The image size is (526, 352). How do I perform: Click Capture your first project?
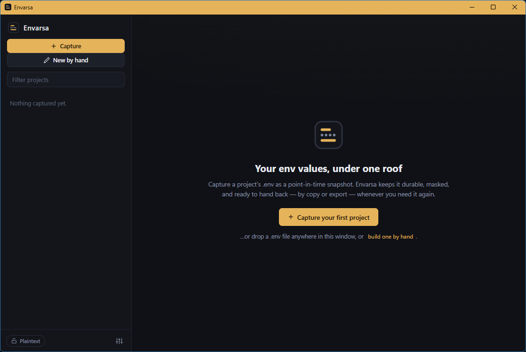329,217
